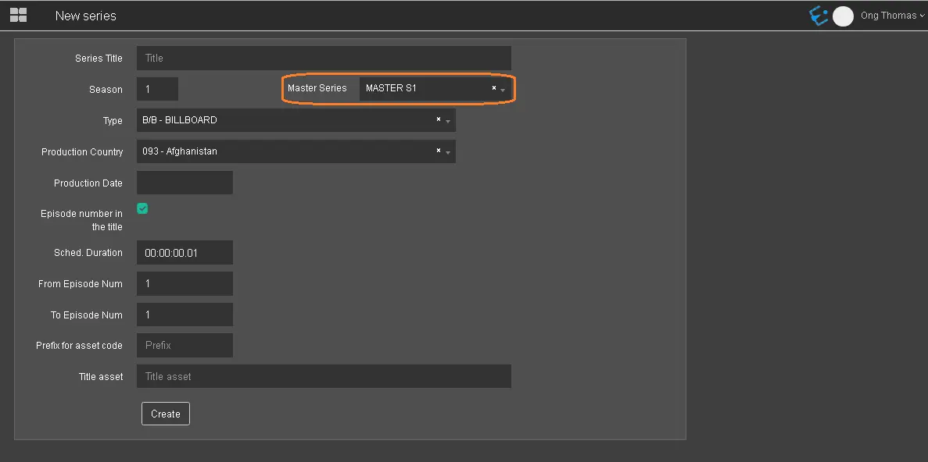Open the Ong Thomas user menu
Image resolution: width=928 pixels, height=462 pixels.
(x=891, y=16)
